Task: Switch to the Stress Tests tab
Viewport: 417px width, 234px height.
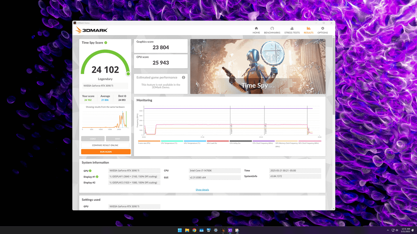Action: (292, 30)
